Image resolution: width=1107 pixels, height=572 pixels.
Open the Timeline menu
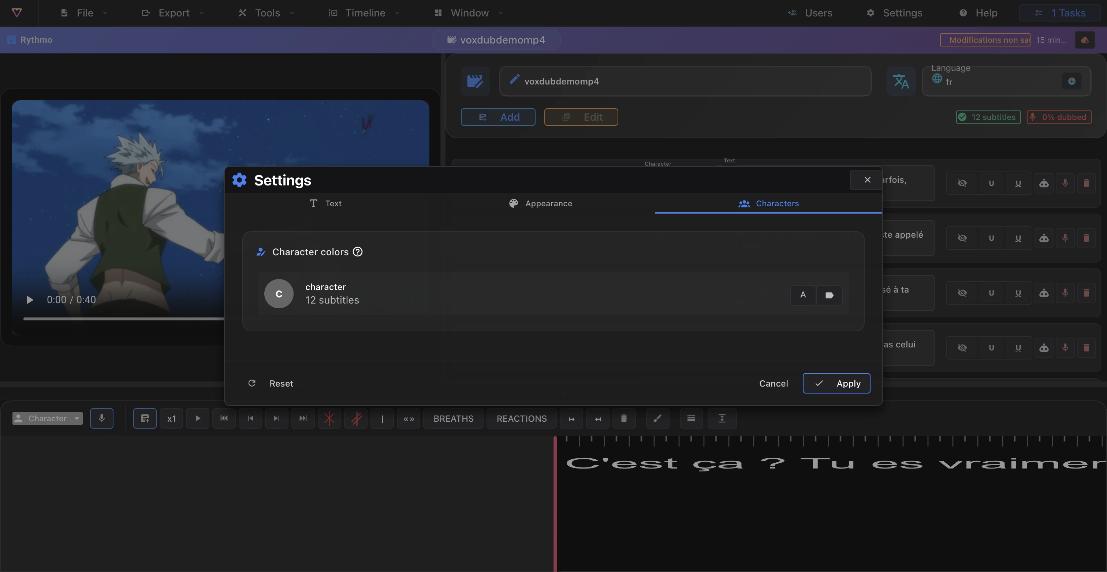[364, 13]
